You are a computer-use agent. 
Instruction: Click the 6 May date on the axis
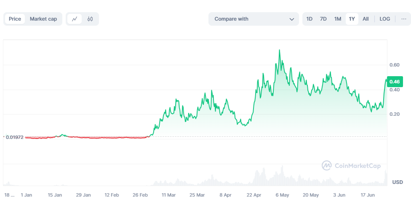tap(282, 195)
